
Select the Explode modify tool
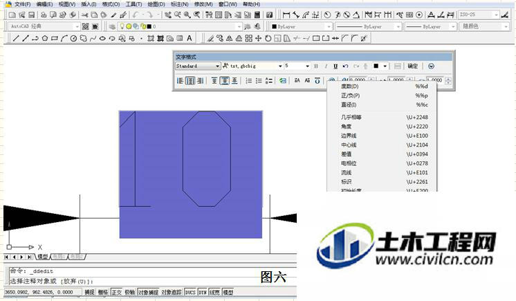(x=364, y=39)
